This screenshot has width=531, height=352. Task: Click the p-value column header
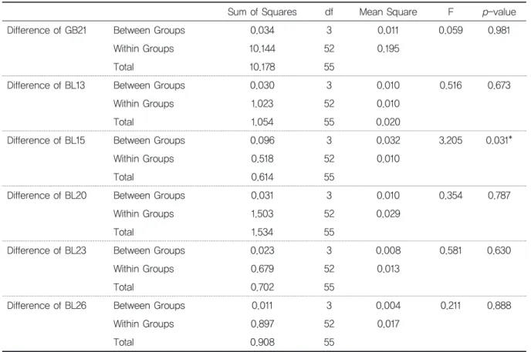pyautogui.click(x=499, y=12)
